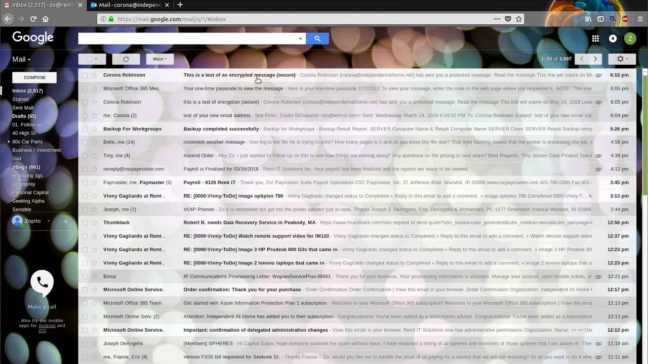Expand search options arrow

tap(300, 38)
